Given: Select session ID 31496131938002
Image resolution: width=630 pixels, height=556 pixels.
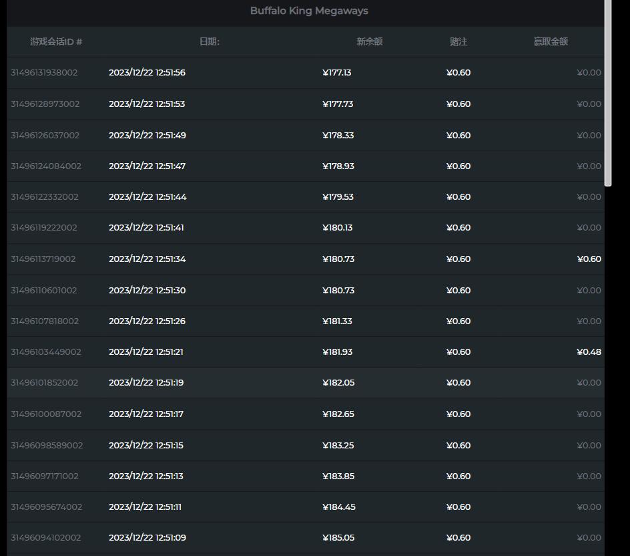Looking at the screenshot, I should (x=44, y=72).
